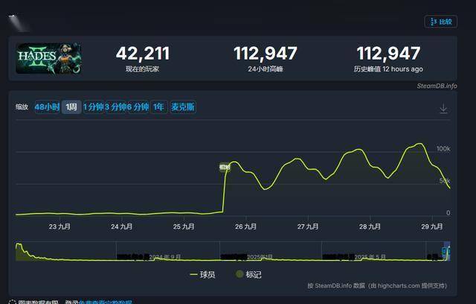476x304 pixels.
Task: Open the Hades II game thumbnail
Action: 48,58
